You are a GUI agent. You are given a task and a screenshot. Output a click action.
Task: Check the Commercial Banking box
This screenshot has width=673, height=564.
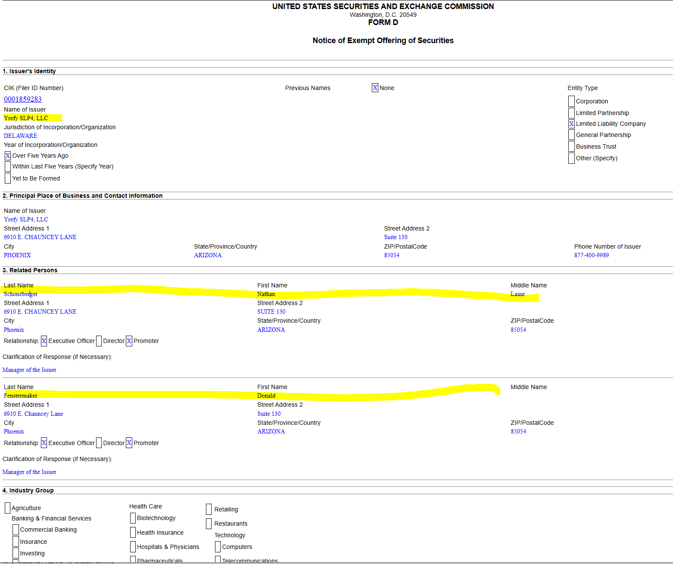click(16, 530)
